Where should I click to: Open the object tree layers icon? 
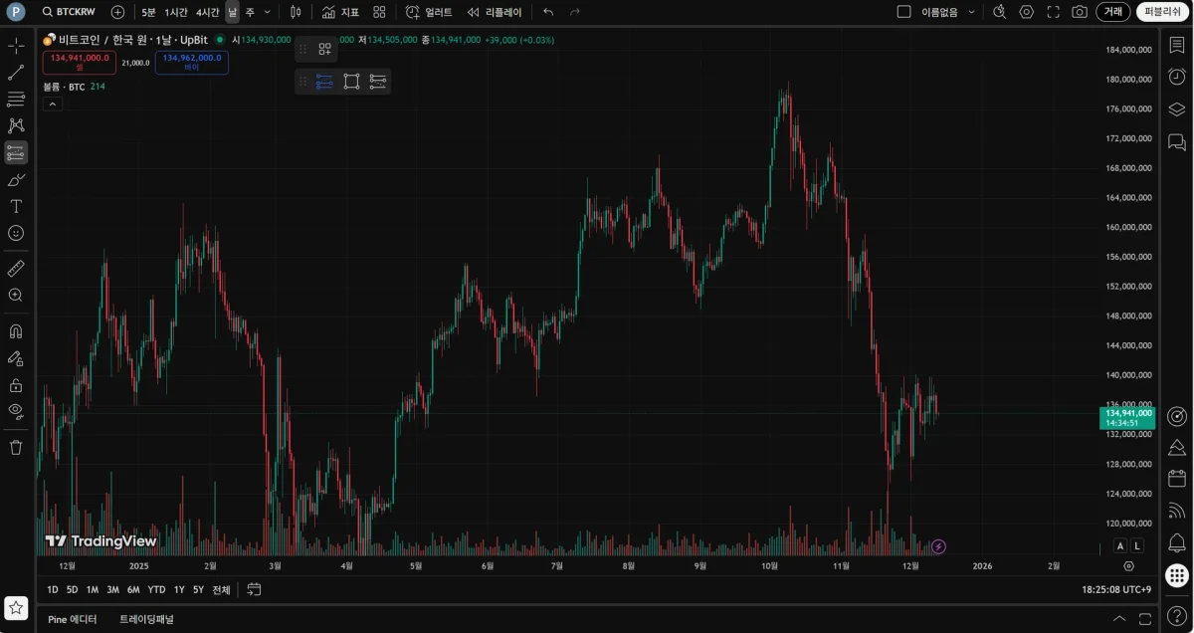pyautogui.click(x=1176, y=109)
